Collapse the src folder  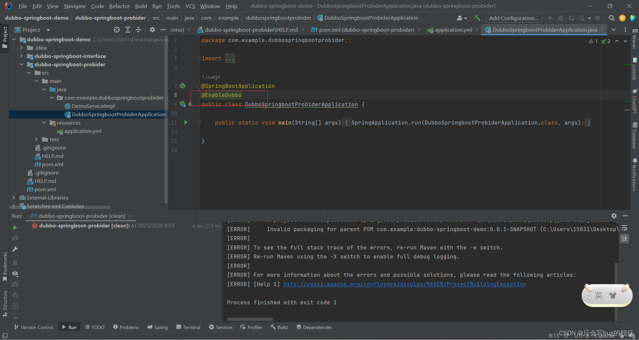29,73
